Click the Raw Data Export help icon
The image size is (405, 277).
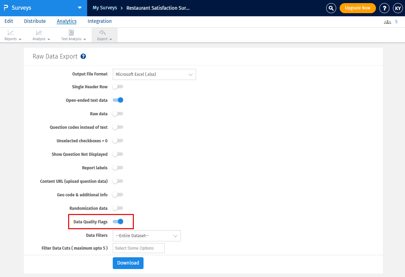point(83,56)
